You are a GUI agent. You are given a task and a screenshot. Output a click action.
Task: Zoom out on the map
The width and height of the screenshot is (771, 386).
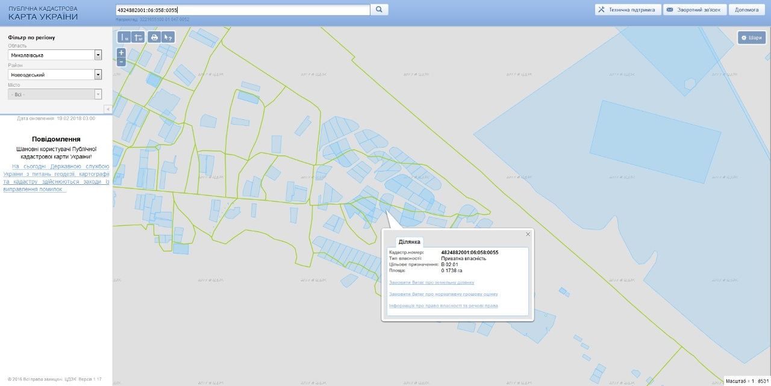pyautogui.click(x=121, y=61)
